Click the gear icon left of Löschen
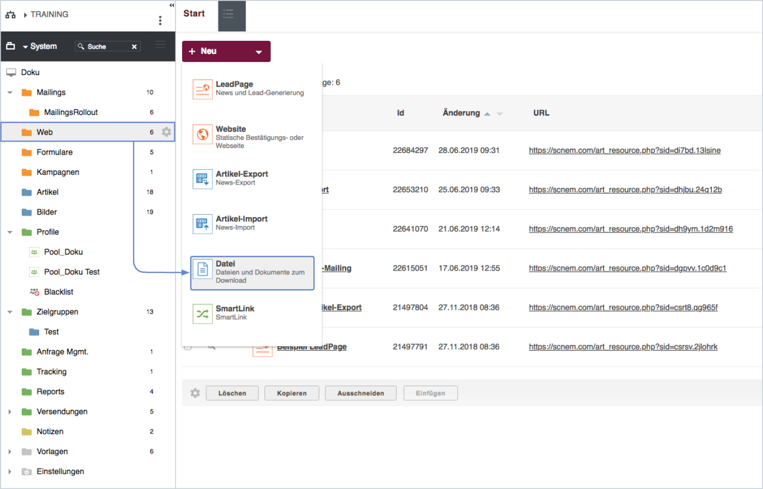Viewport: 763px width, 489px height. coord(195,393)
